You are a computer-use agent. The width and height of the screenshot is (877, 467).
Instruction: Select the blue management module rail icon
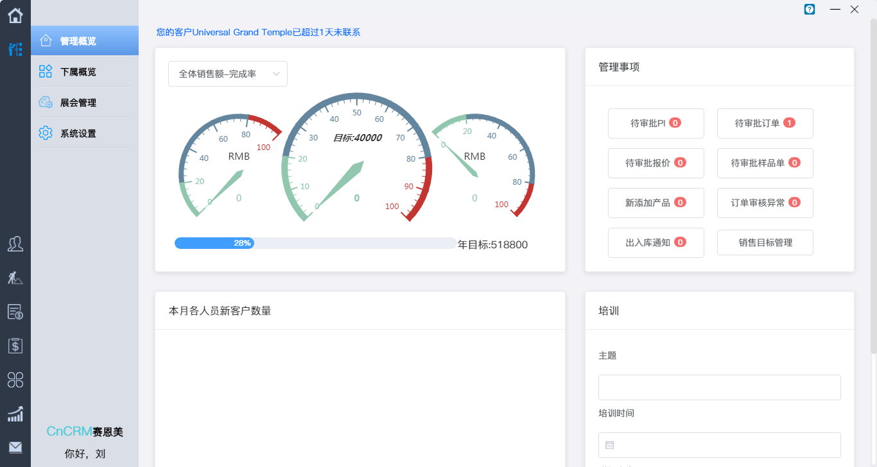[15, 49]
